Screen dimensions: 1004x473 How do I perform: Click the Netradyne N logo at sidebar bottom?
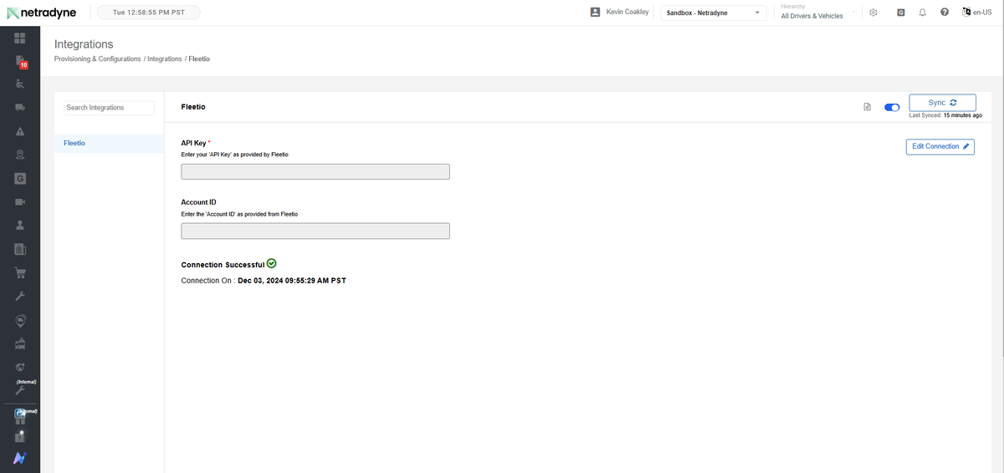coord(20,458)
